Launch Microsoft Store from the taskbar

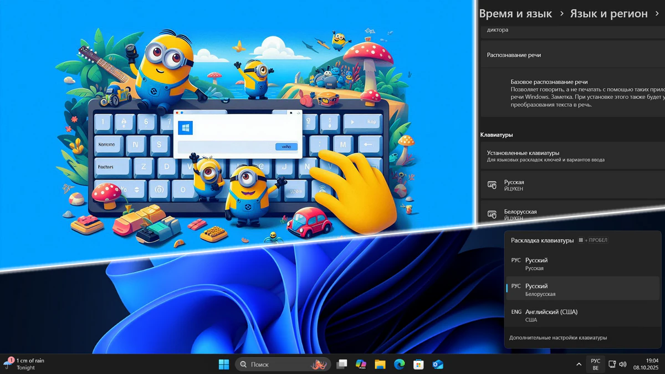coord(418,364)
